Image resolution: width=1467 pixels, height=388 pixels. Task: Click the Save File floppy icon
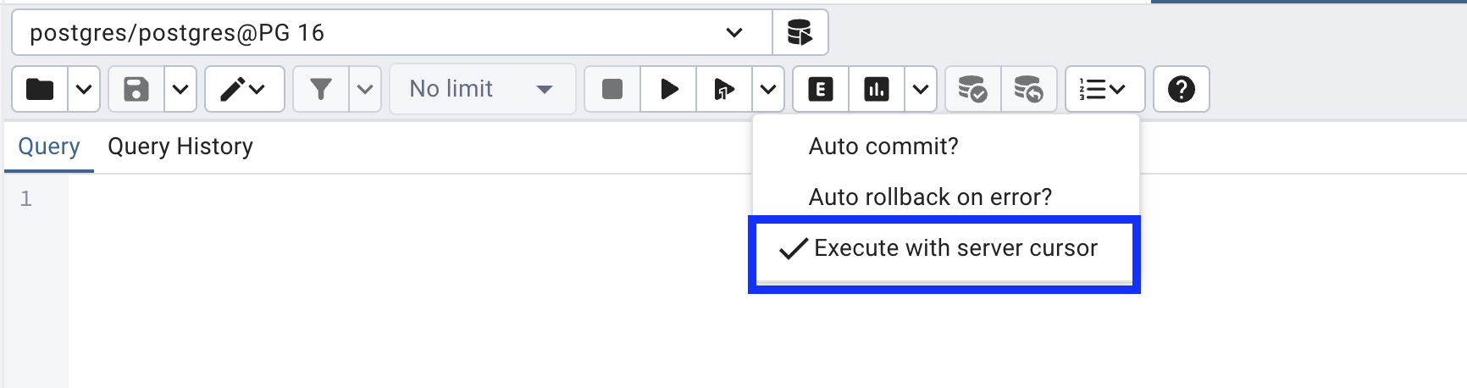coord(136,89)
